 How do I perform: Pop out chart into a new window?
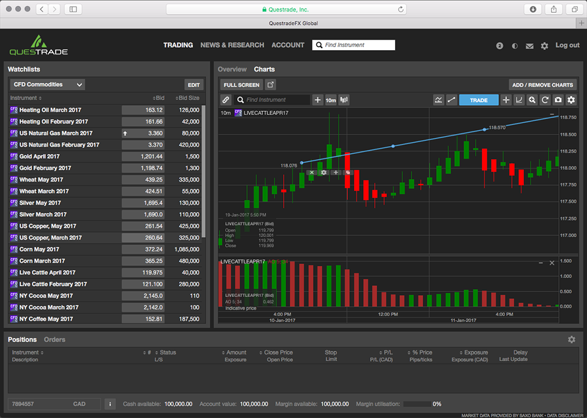tap(270, 85)
